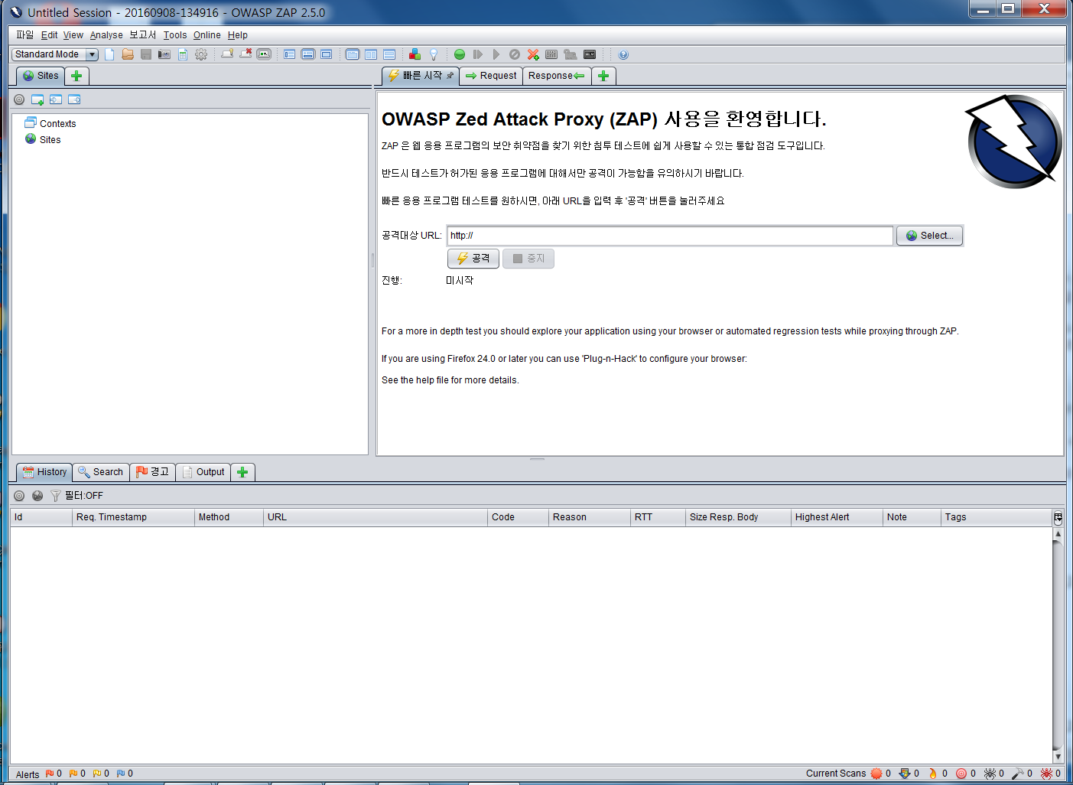Screen dimensions: 1073x785
Task: Click inside the 공격대상 URL input field
Action: 669,235
